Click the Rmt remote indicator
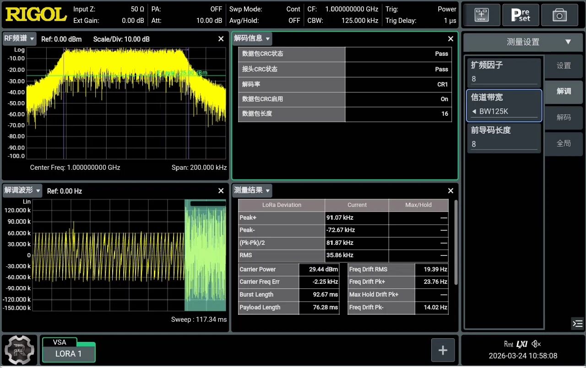 tap(509, 344)
